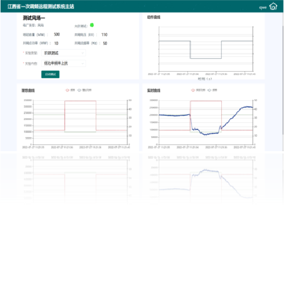
Task: Open the 实验类型 dropdown showing 阶跃测试
Action: [64, 53]
